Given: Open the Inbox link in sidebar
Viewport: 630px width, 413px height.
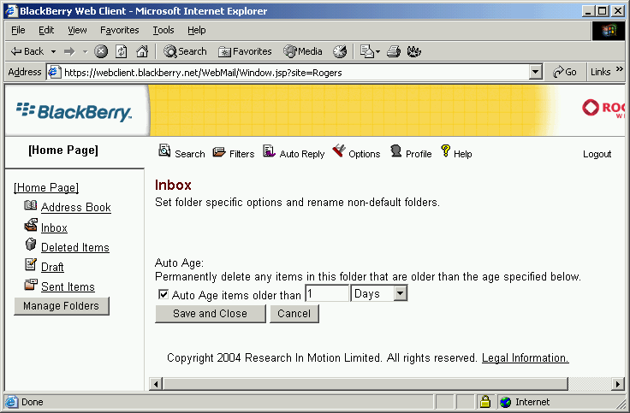Looking at the screenshot, I should [54, 227].
